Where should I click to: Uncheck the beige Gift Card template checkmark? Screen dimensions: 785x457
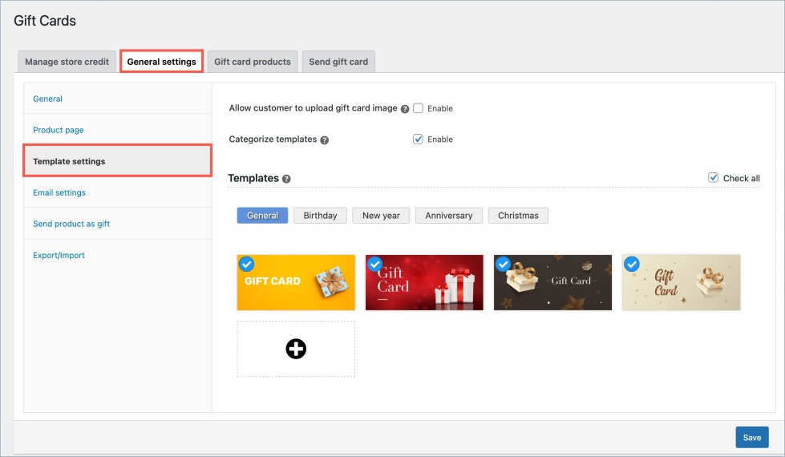coord(632,264)
